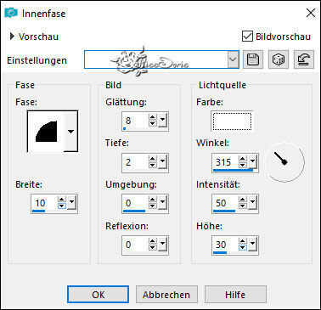Pick the Lichtquelle Farbe color swatch
Screen dimensions: 321x310
coord(232,121)
